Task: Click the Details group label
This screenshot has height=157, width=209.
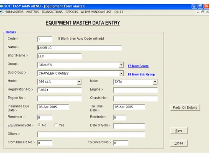Action: click(x=11, y=32)
